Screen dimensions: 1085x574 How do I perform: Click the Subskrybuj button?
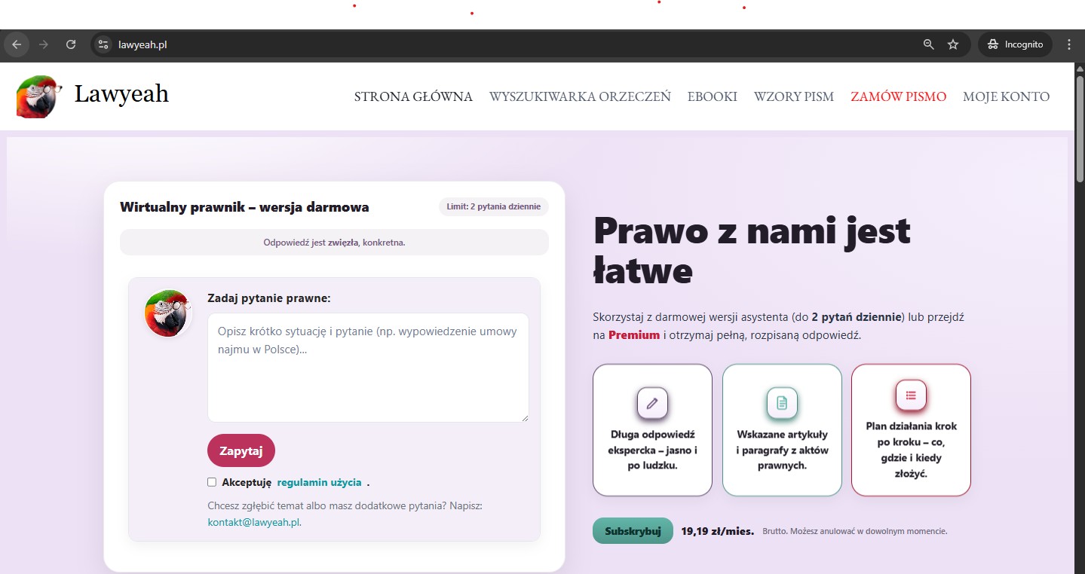click(x=633, y=531)
